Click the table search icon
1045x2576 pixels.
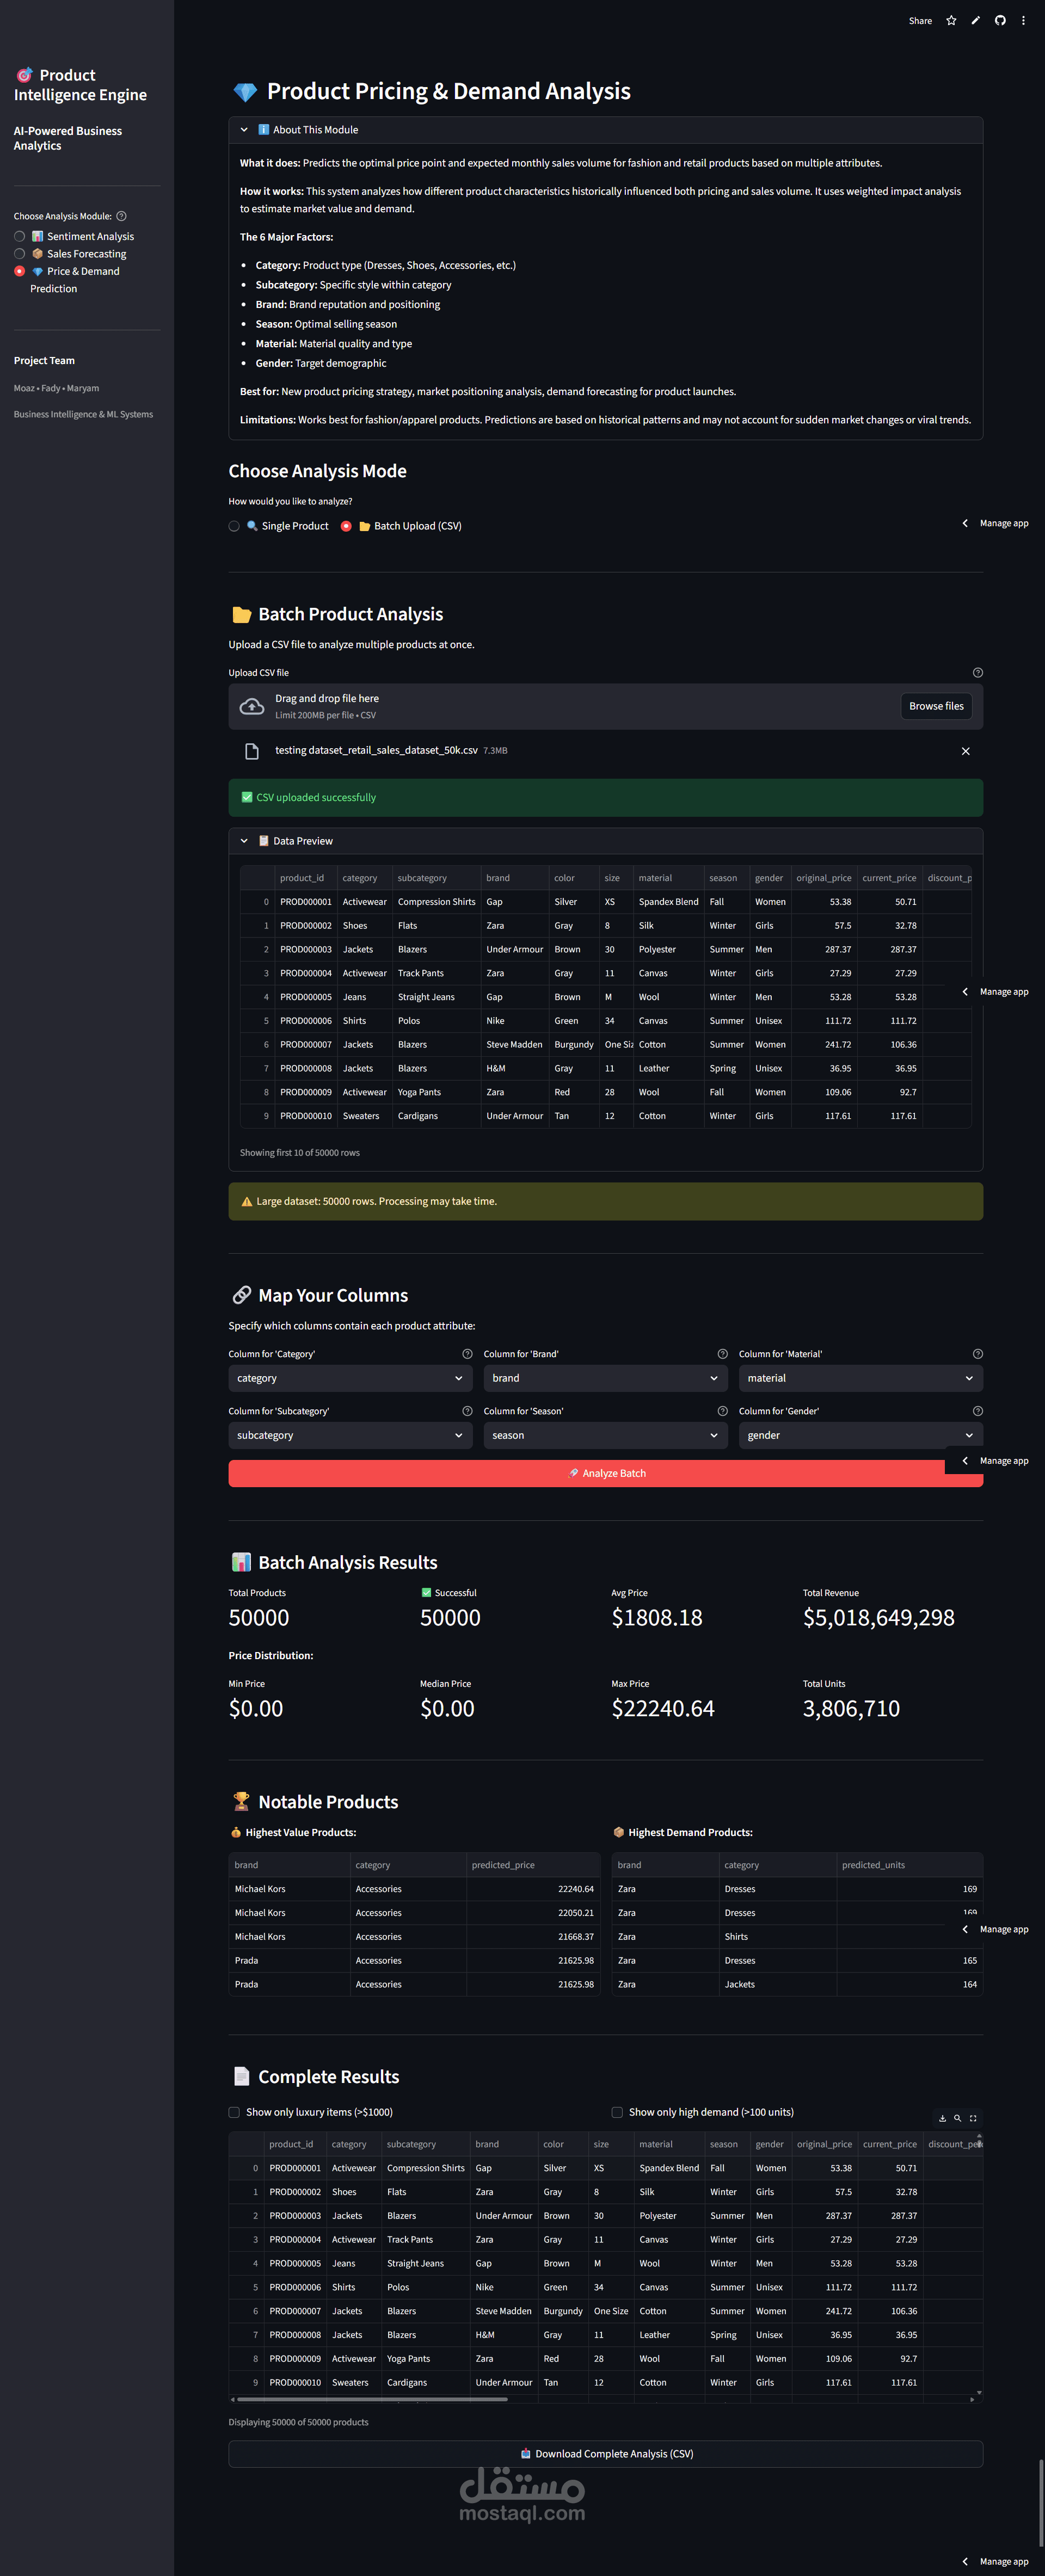coord(957,2118)
